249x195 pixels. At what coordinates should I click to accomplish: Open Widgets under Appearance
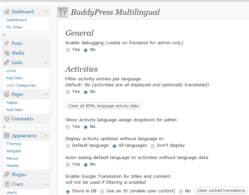[14, 151]
